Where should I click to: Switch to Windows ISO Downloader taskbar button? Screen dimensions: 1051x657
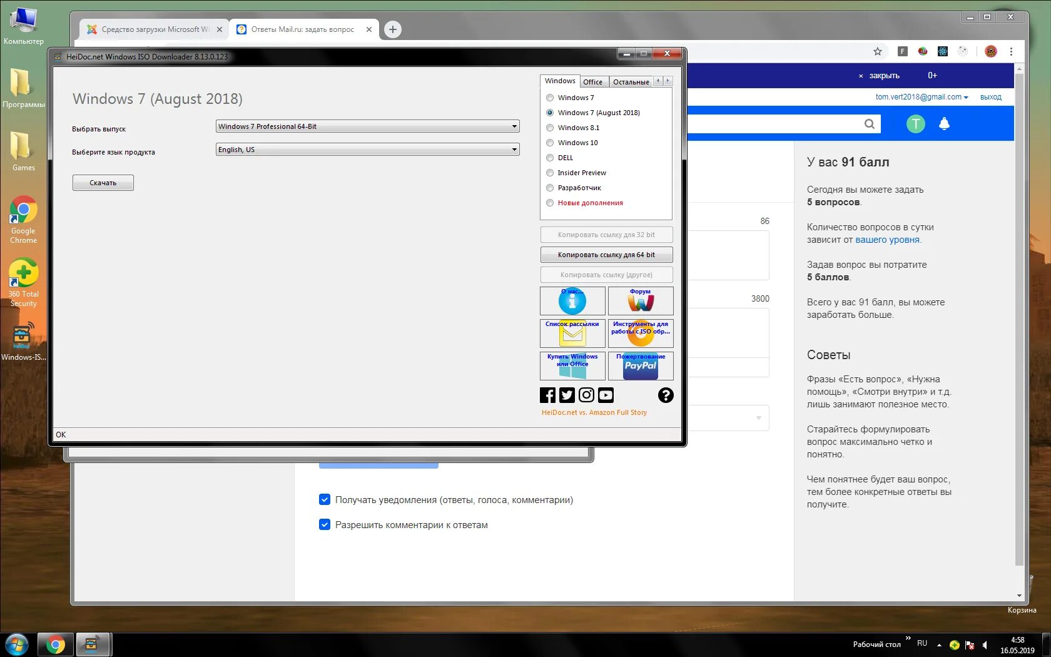coord(93,644)
